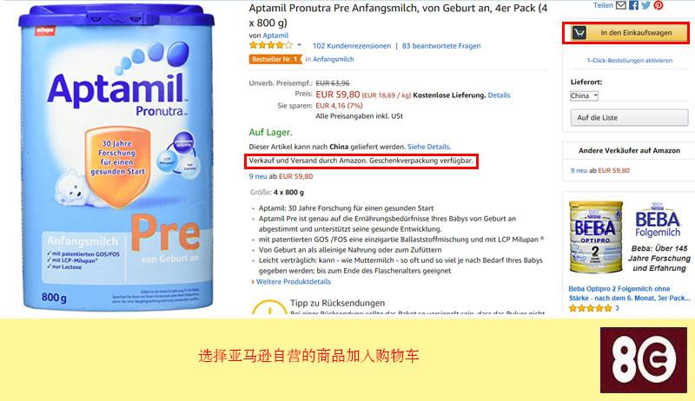The height and width of the screenshot is (401, 695).
Task: Activate 1-Click-Bestellungen link
Action: (629, 61)
